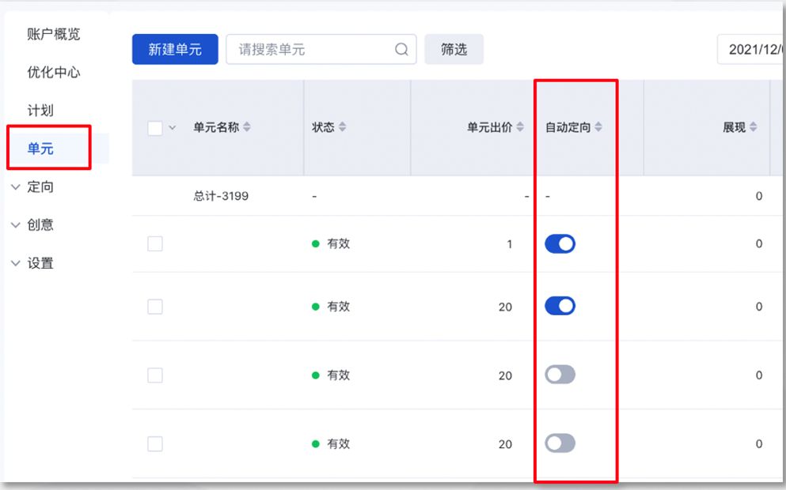Image resolution: width=786 pixels, height=490 pixels.
Task: Expand the 创意 section in the sidebar
Action: [38, 225]
